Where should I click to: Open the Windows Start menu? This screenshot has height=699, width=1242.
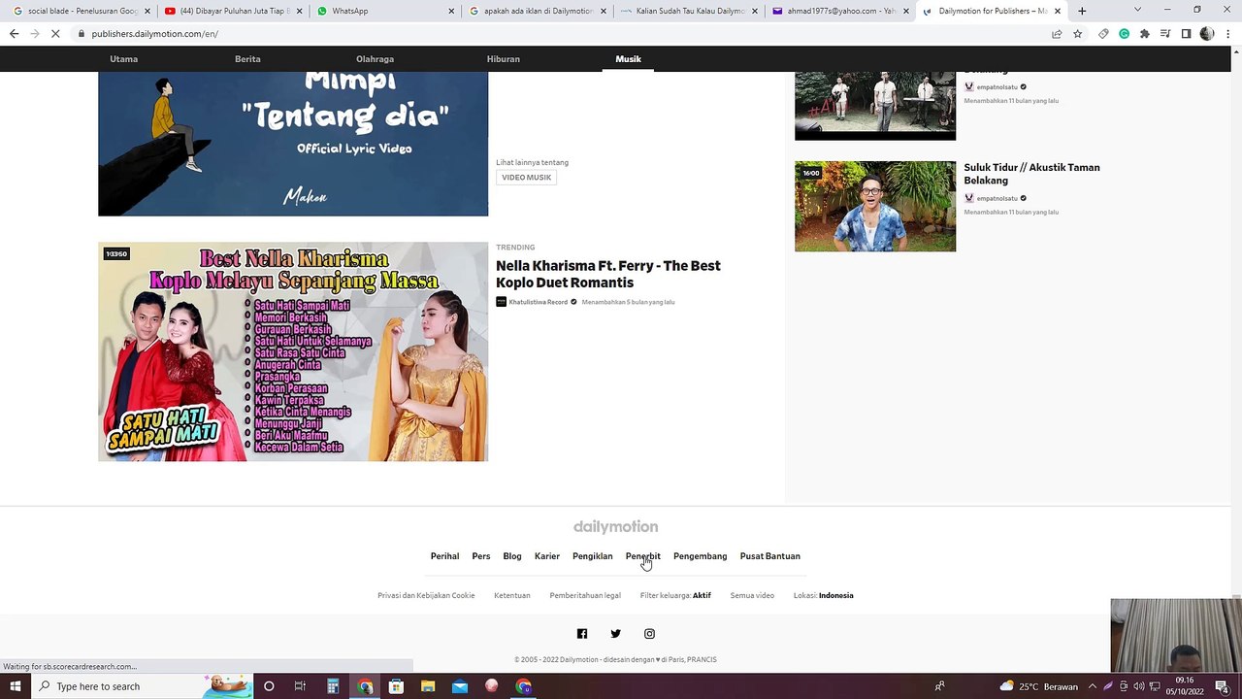(x=15, y=686)
